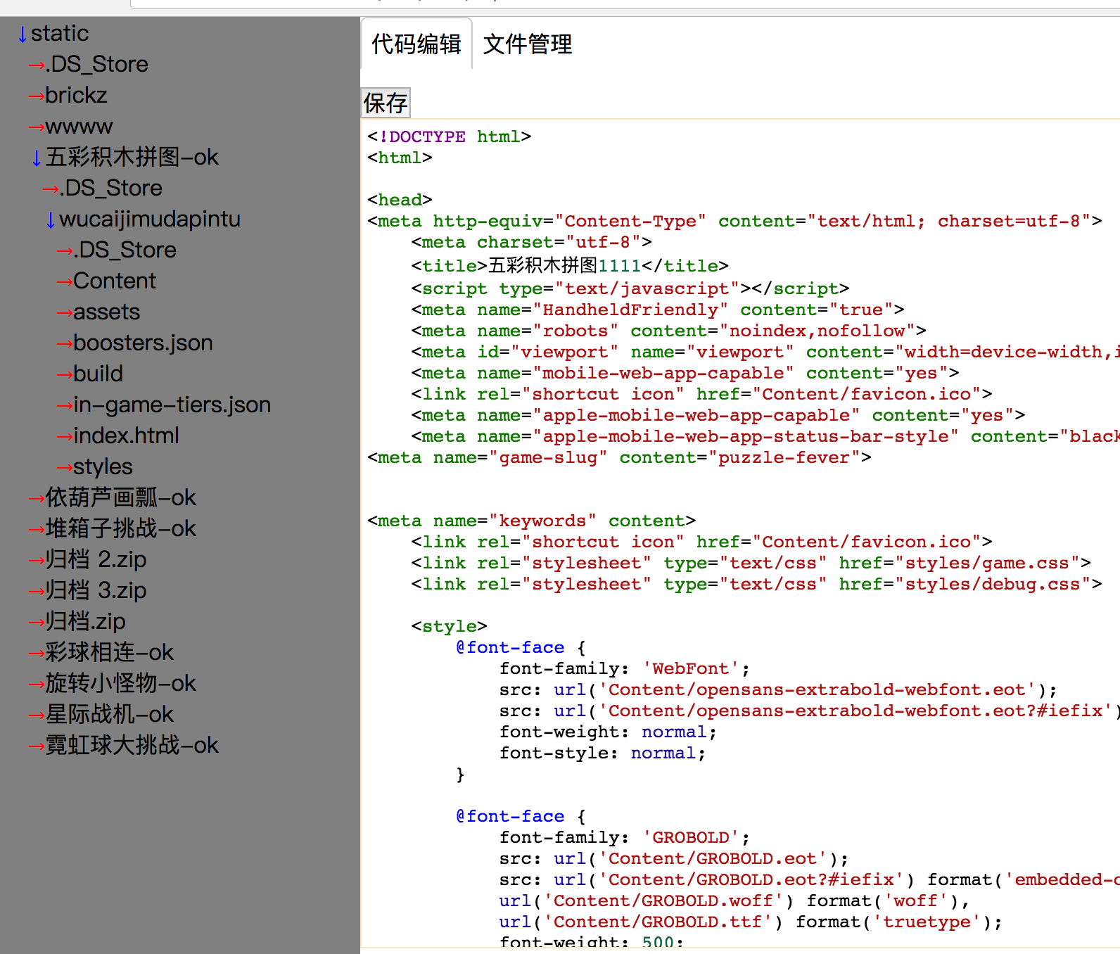Select .DS_Store under 五彩积木拼图-ok
The height and width of the screenshot is (954, 1120).
pos(110,189)
